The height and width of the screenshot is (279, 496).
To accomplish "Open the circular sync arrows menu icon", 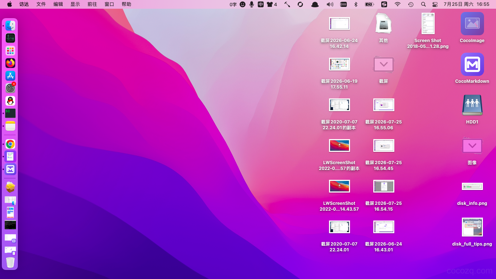I will [300, 4].
